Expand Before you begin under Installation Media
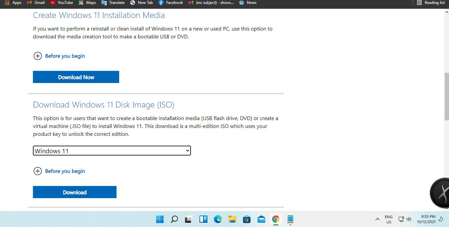The width and height of the screenshot is (449, 227). click(59, 56)
